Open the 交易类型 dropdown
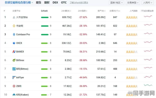156x98 pixels. pyautogui.click(x=133, y=3)
